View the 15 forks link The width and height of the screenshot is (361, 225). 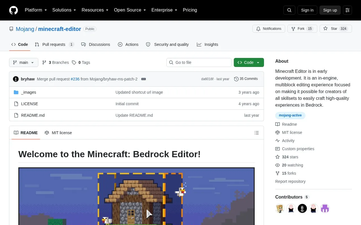(x=286, y=173)
